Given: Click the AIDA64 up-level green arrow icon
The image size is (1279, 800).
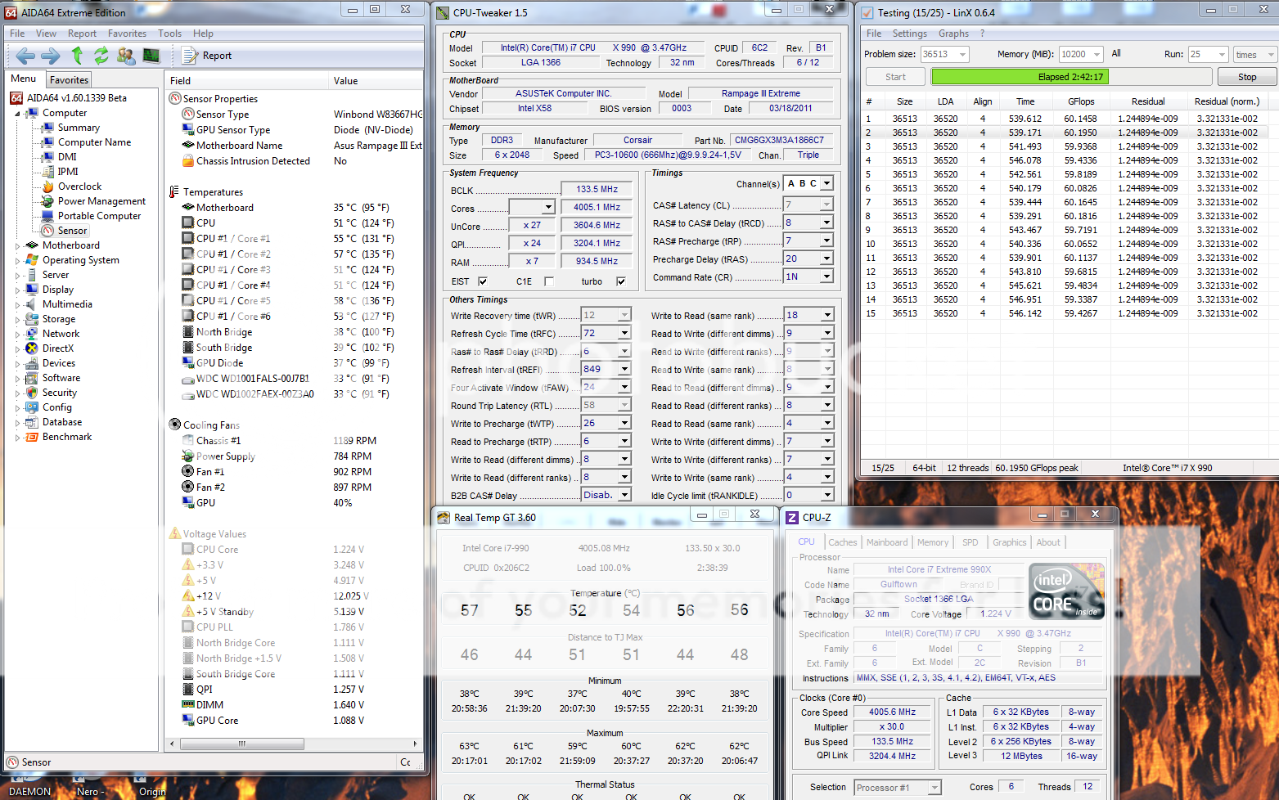Looking at the screenshot, I should 77,56.
